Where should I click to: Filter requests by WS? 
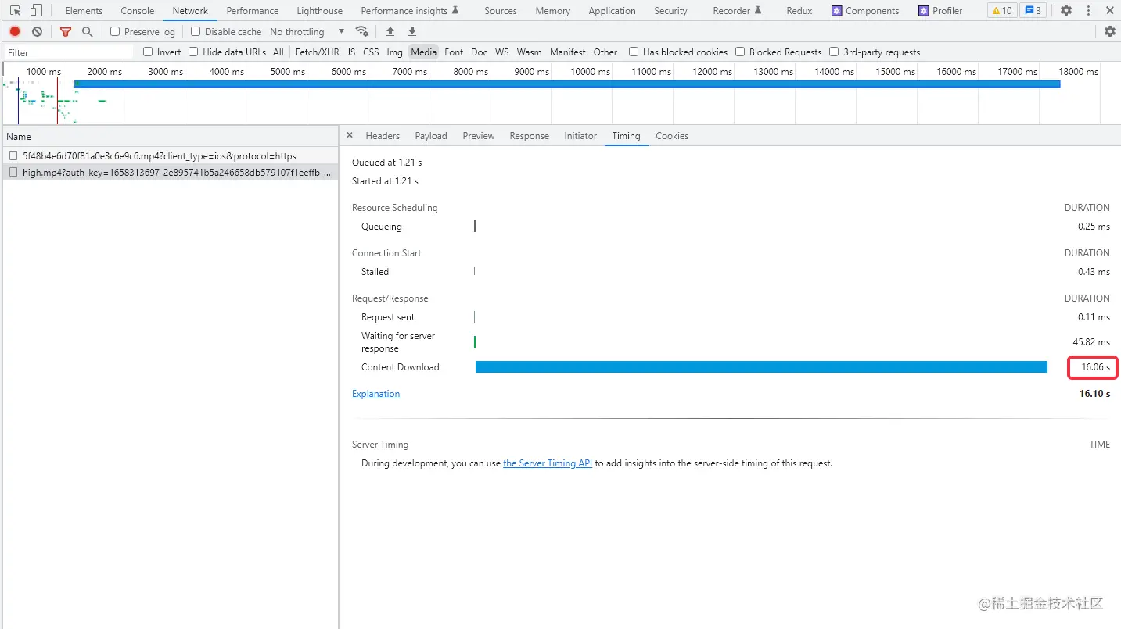(x=502, y=52)
